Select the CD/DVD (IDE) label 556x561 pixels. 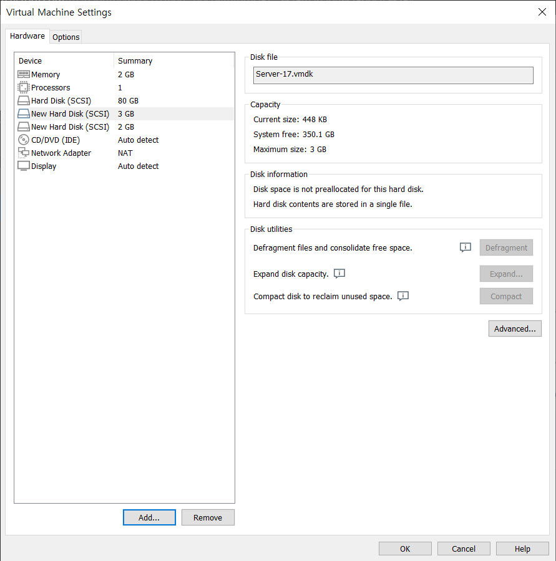(56, 140)
